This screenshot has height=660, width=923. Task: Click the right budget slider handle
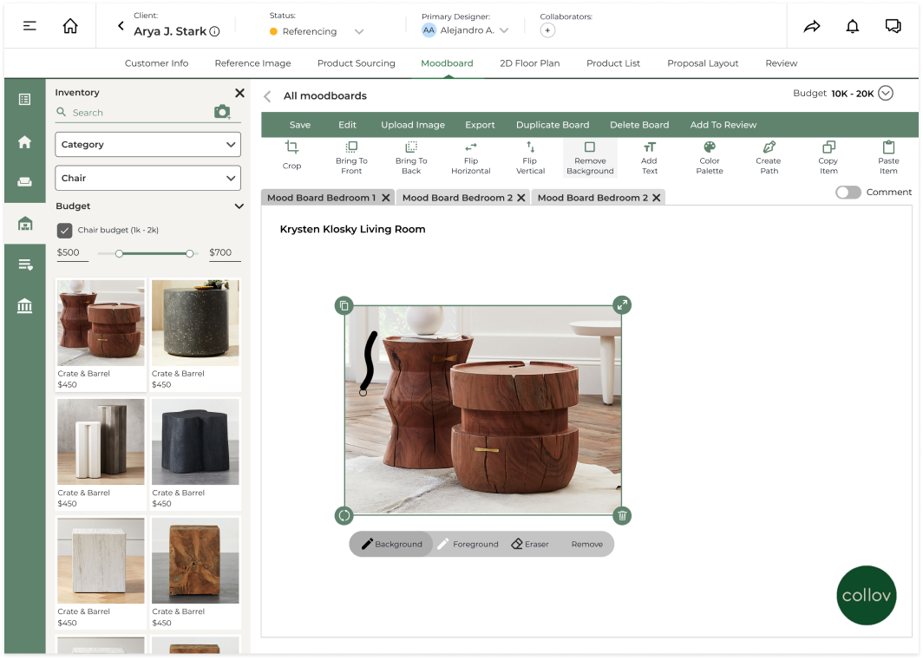(x=189, y=254)
